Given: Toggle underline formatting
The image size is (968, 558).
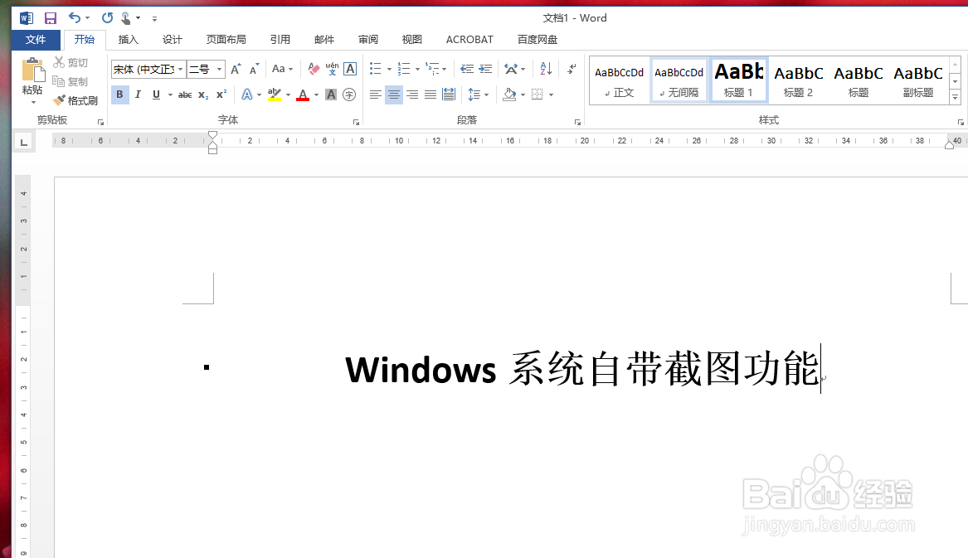Looking at the screenshot, I should pos(156,95).
